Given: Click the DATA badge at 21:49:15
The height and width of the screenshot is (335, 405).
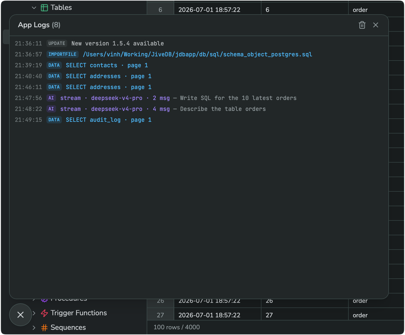Looking at the screenshot, I should pos(54,120).
